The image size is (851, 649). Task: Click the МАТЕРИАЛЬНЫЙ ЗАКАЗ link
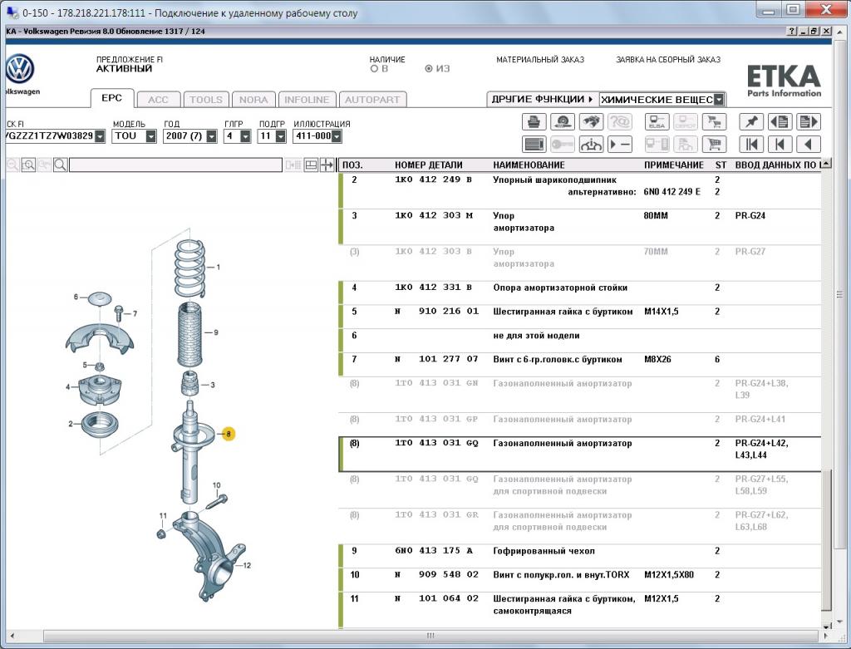pos(540,60)
